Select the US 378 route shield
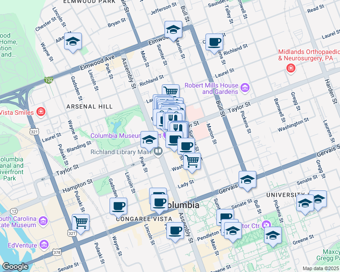Viewport: 340px width, 272px height. pyautogui.click(x=56, y=252)
